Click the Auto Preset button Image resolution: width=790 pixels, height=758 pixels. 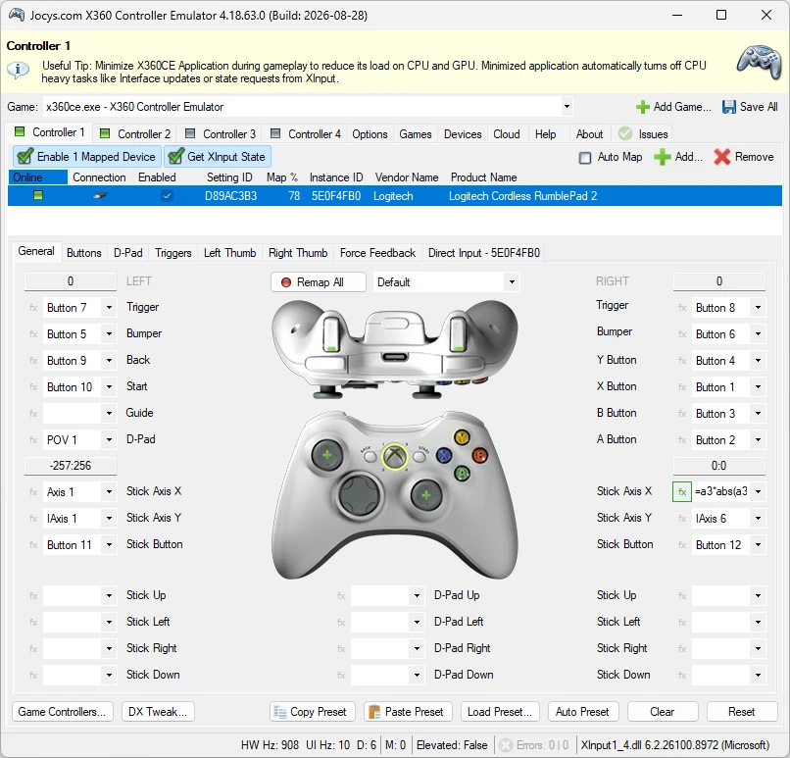[582, 712]
